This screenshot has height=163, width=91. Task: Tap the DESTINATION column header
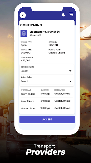[x=59, y=90]
